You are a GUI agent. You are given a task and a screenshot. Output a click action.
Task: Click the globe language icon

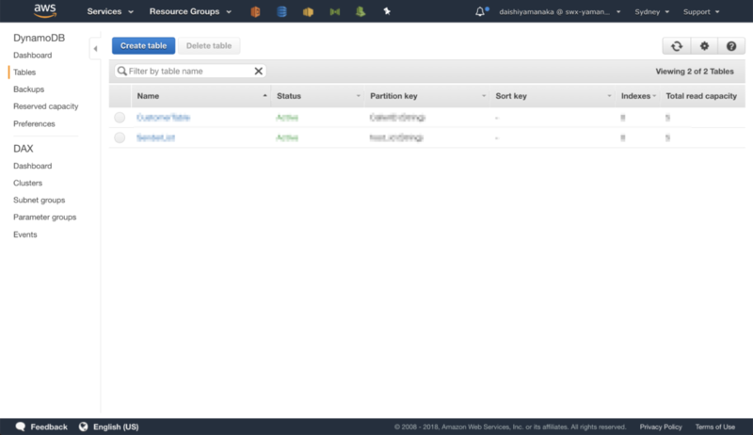[x=84, y=427]
